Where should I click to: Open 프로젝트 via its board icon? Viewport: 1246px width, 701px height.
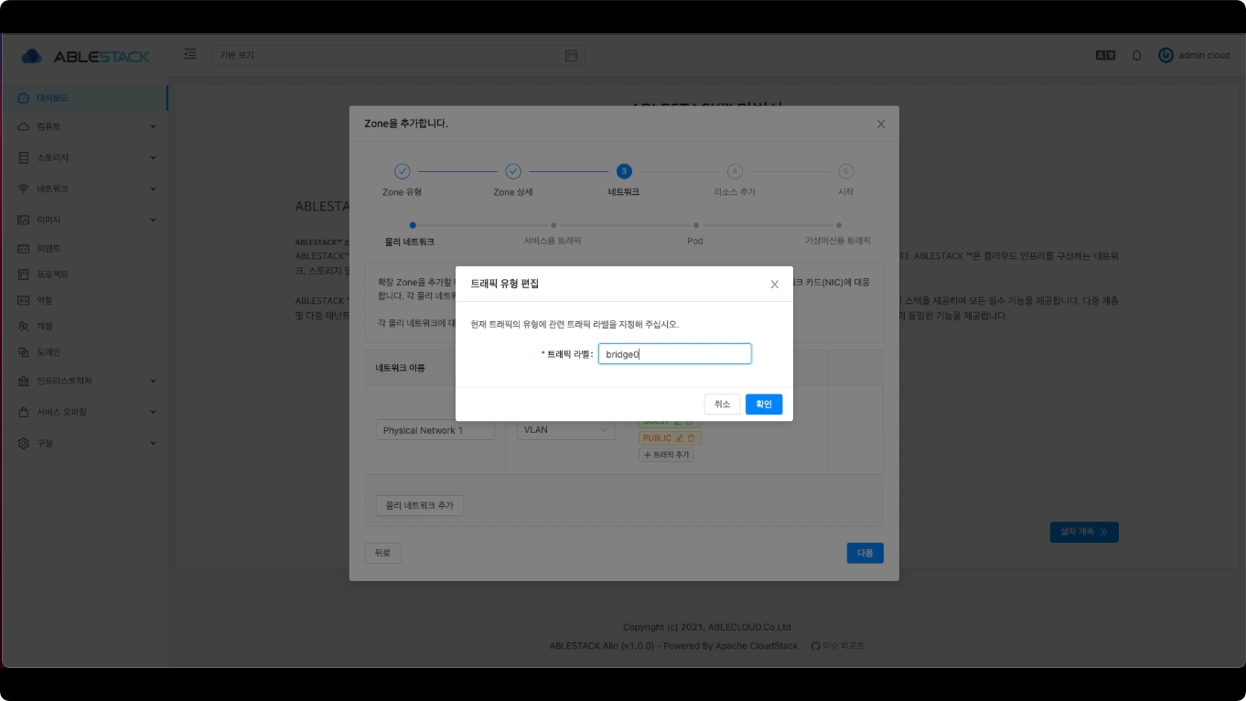click(x=24, y=274)
